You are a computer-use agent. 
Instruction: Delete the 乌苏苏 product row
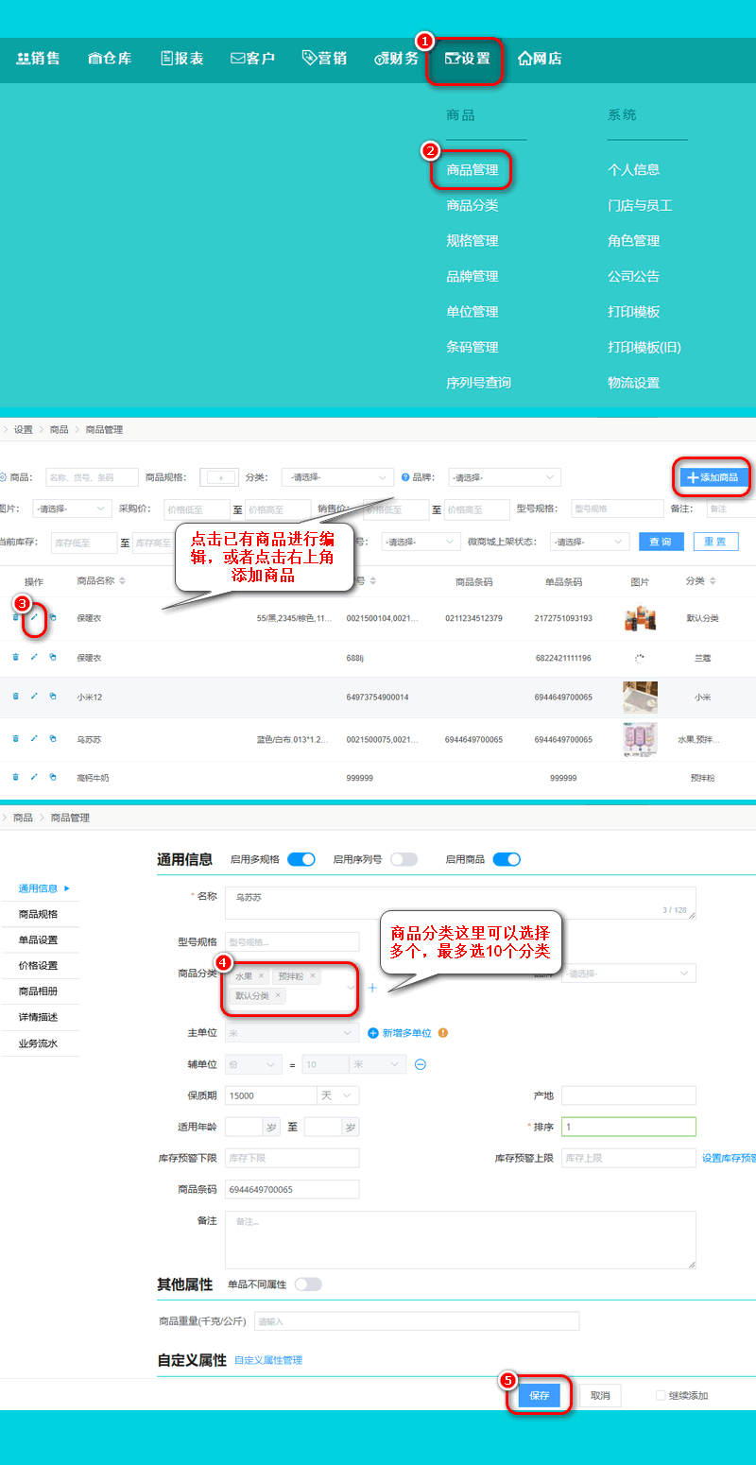(x=15, y=738)
